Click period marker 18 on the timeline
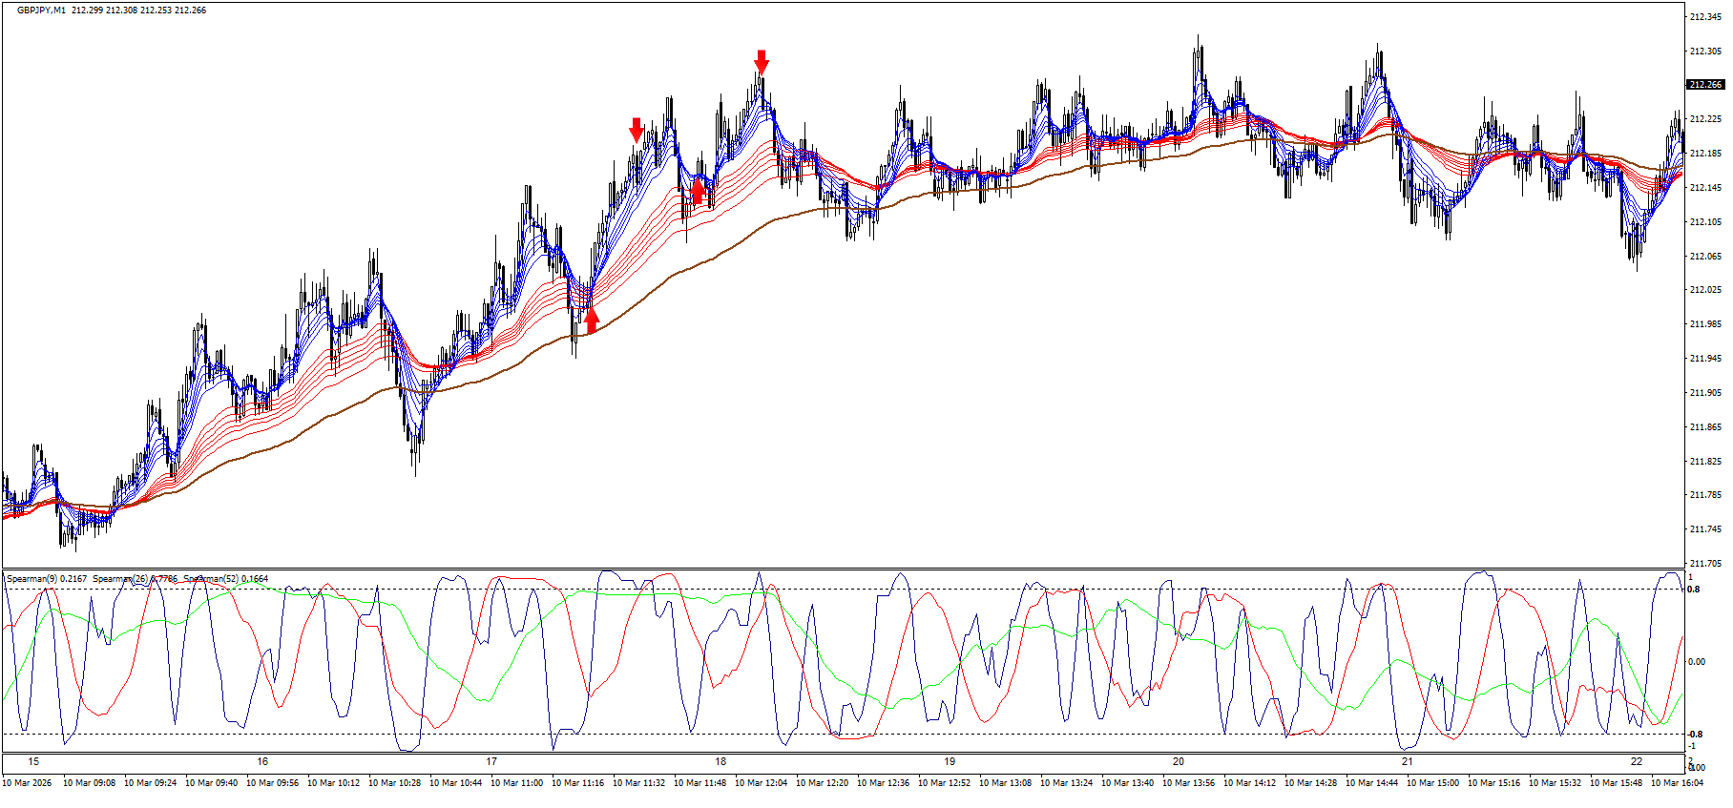 click(x=720, y=761)
